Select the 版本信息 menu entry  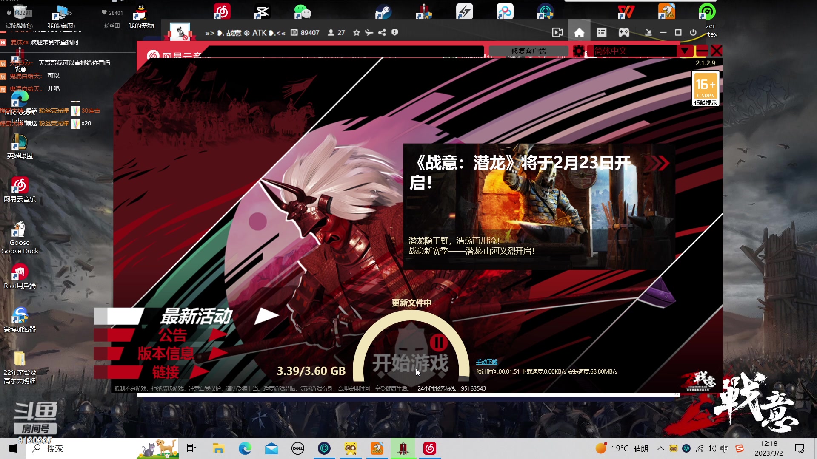(166, 354)
